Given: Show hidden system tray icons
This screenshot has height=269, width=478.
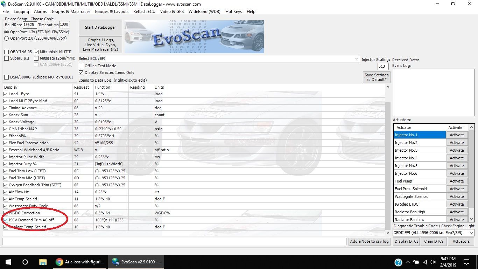Looking at the screenshot, I should point(407,262).
